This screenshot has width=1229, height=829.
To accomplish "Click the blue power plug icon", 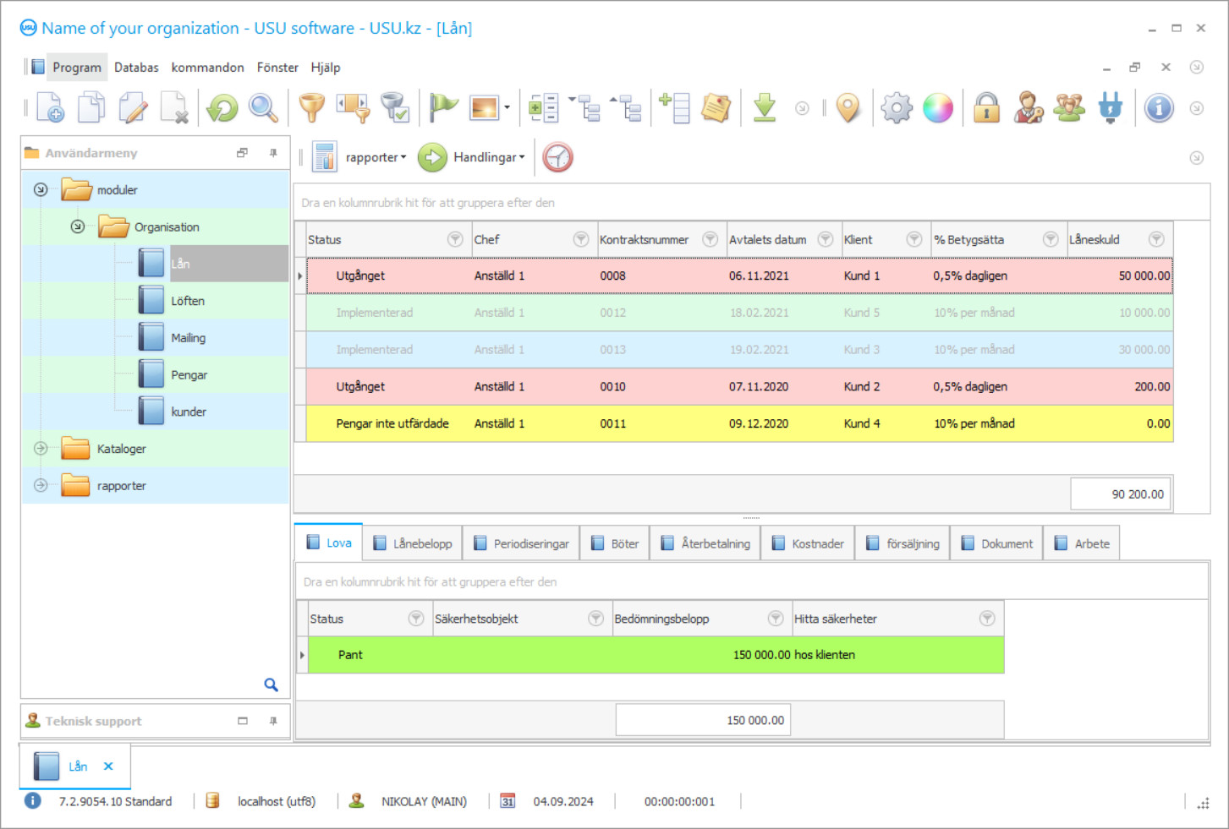I will [x=1111, y=108].
